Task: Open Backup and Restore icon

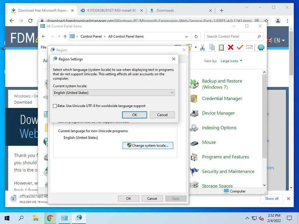Action: (194, 84)
